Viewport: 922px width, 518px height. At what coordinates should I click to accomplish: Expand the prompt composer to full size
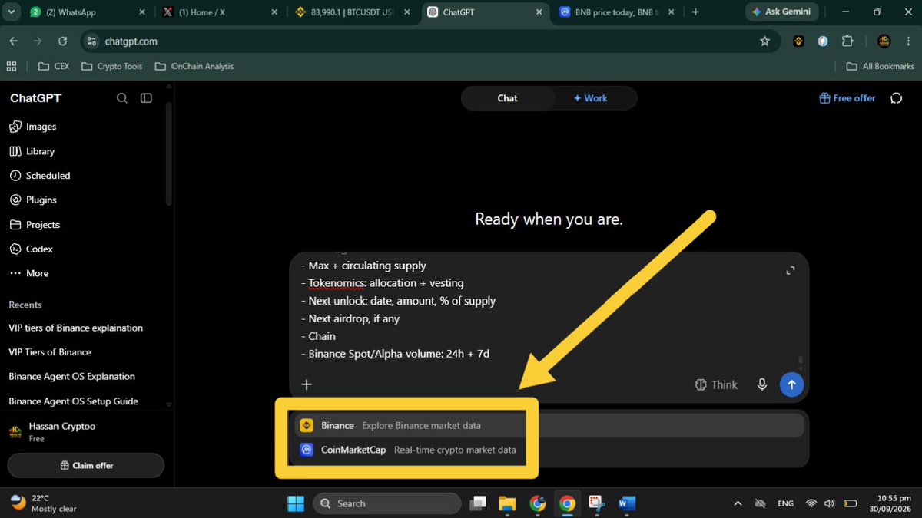[x=790, y=270]
